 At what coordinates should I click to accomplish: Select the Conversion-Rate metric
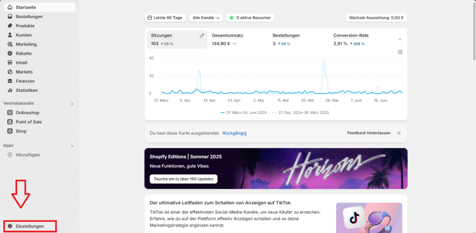[360, 39]
